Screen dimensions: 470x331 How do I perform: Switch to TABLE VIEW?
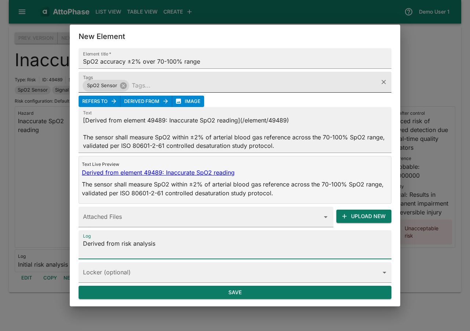142,11
